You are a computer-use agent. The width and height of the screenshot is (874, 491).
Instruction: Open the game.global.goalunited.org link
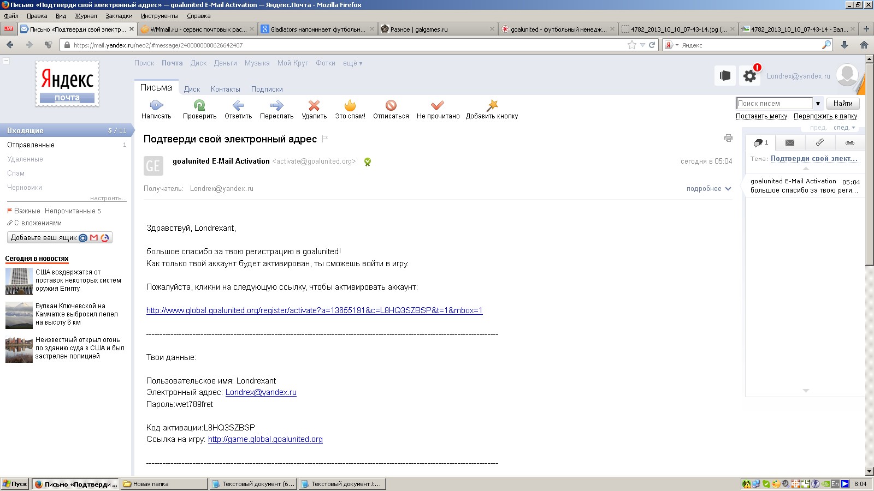tap(265, 439)
